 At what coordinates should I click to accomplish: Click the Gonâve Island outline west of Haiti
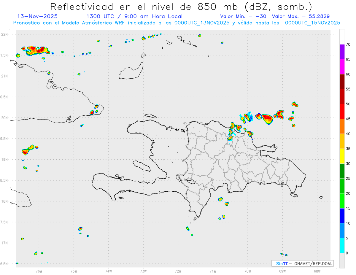tap(141, 166)
